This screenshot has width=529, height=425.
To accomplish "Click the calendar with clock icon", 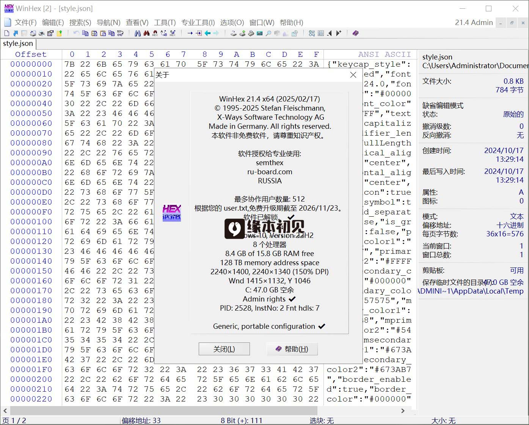I will coord(294,33).
